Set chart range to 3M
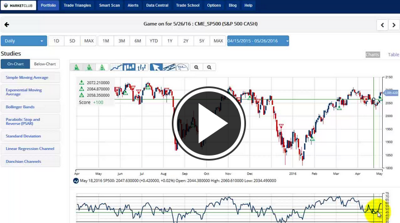Image resolution: width=400 pixels, height=223 pixels. (x=122, y=41)
